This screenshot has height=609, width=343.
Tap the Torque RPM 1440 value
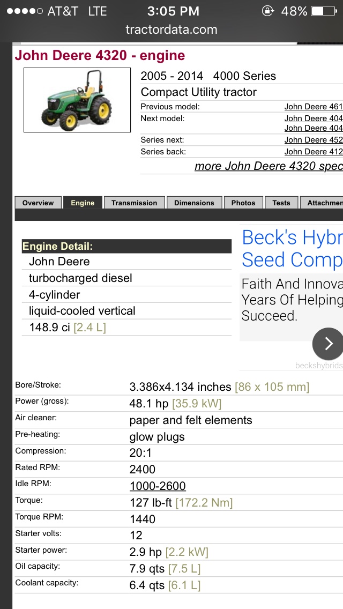coord(143,519)
